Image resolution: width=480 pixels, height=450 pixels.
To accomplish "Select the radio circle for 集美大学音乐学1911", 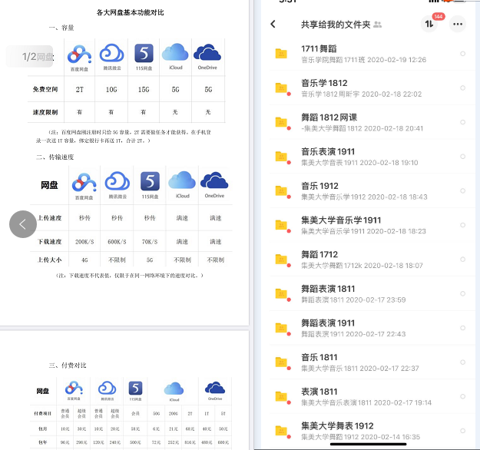I will click(x=462, y=226).
